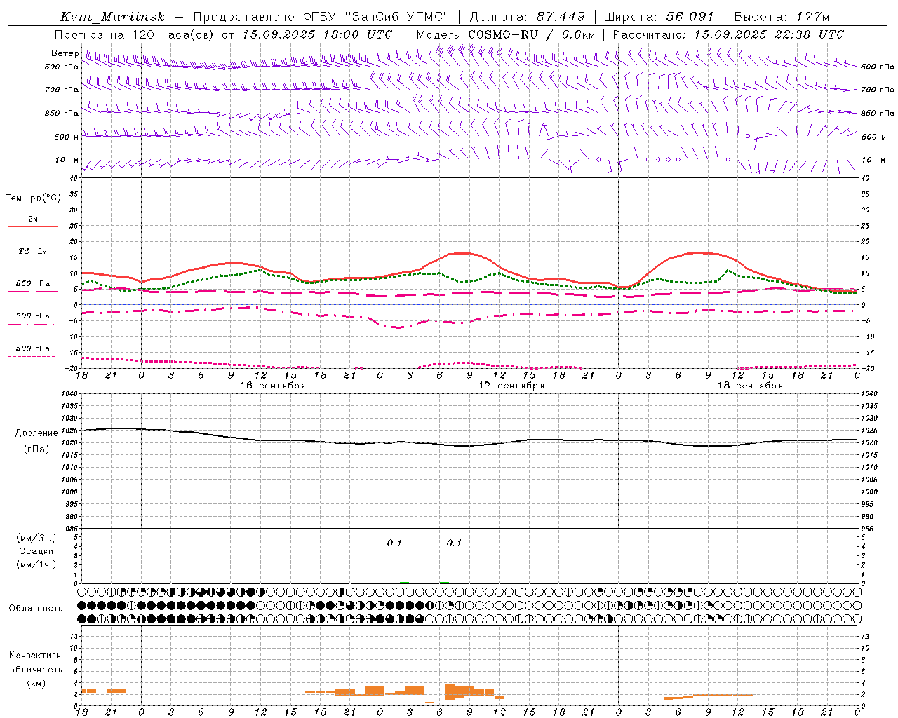Click the 'Td 2м' dew point legend label
Image resolution: width=898 pixels, height=718 pixels.
(32, 251)
